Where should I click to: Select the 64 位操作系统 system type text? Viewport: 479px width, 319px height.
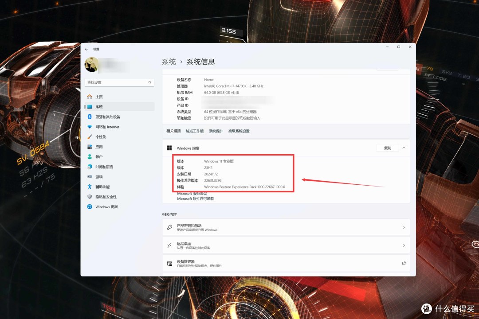230,112
